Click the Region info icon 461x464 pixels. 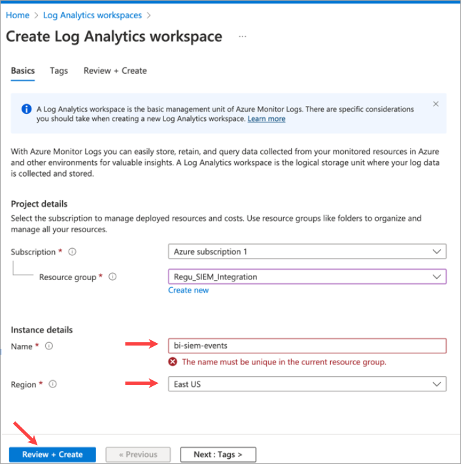tap(52, 384)
